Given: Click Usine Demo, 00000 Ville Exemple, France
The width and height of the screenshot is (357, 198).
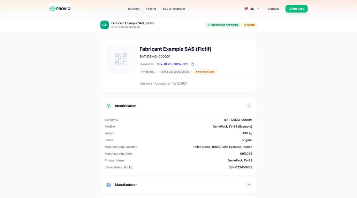Looking at the screenshot, I should [223, 147].
